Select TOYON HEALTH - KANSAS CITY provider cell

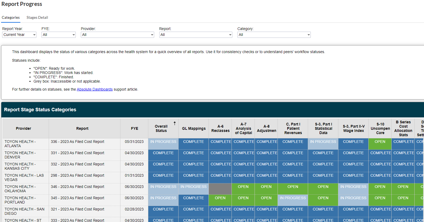[x=26, y=166]
